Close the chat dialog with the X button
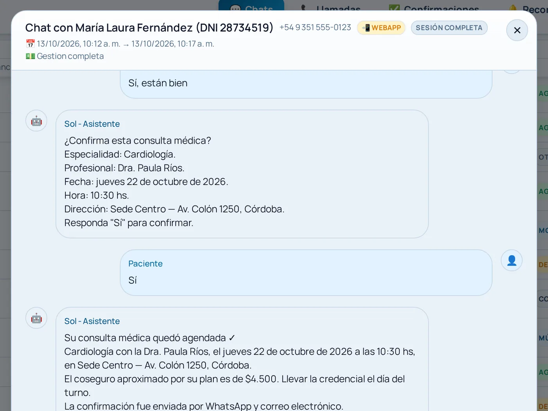The height and width of the screenshot is (411, 548). pos(517,30)
